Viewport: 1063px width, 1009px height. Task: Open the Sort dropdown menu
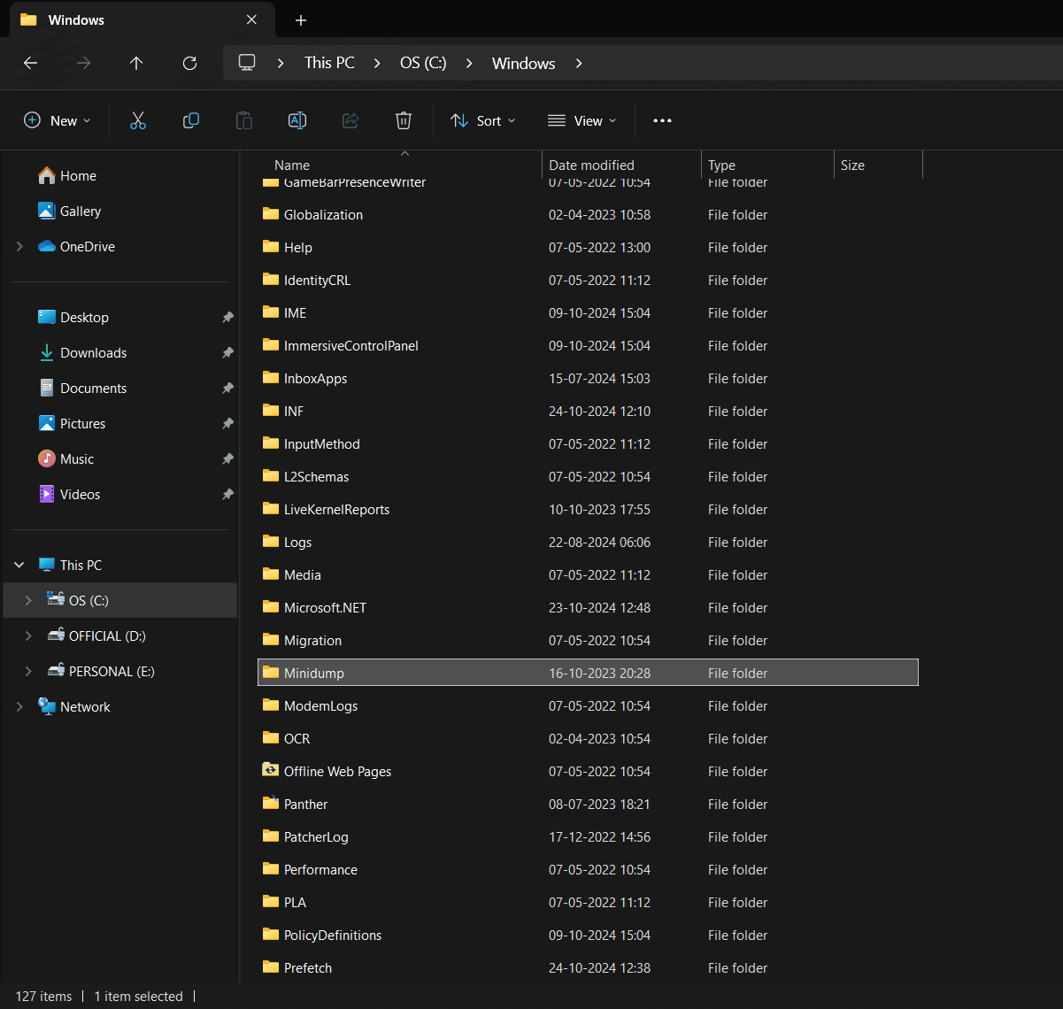(483, 121)
